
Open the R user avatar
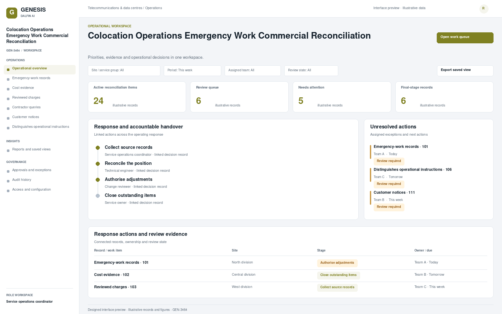(x=484, y=8)
